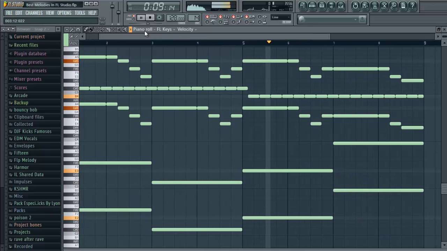
Task: Switch to song mode radio
Action: point(134,19)
